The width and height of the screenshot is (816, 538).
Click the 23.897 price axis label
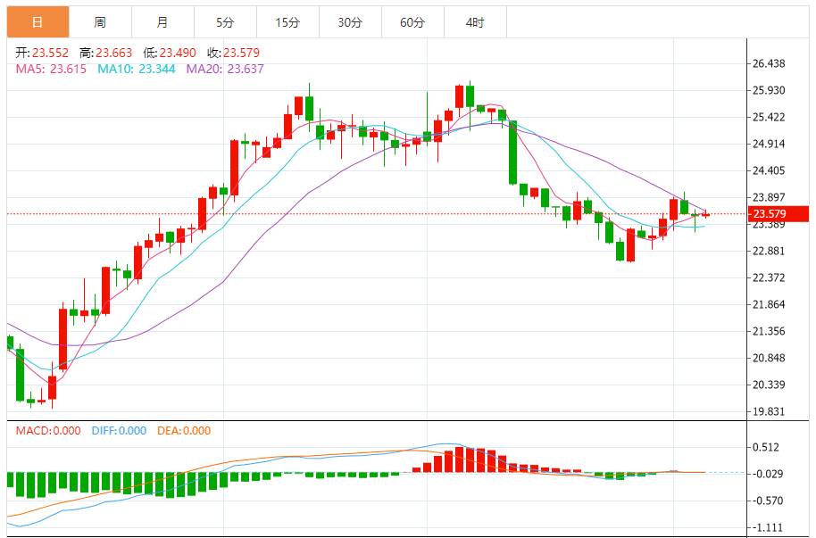coord(770,197)
